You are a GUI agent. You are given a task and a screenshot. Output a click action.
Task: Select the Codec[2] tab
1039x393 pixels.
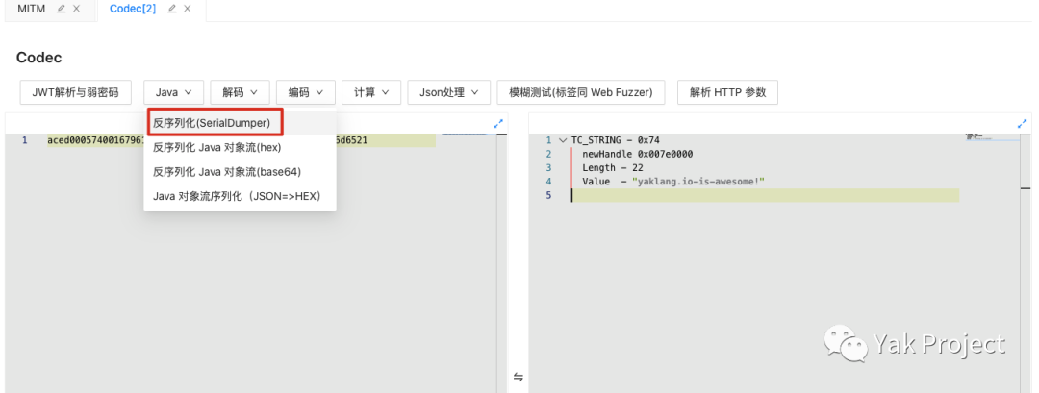point(133,9)
